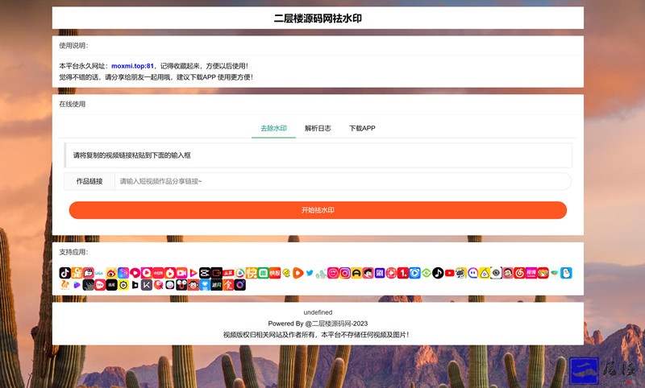This screenshot has height=388, width=645.
Task: Click the Instagram camera icon
Action: (344, 273)
